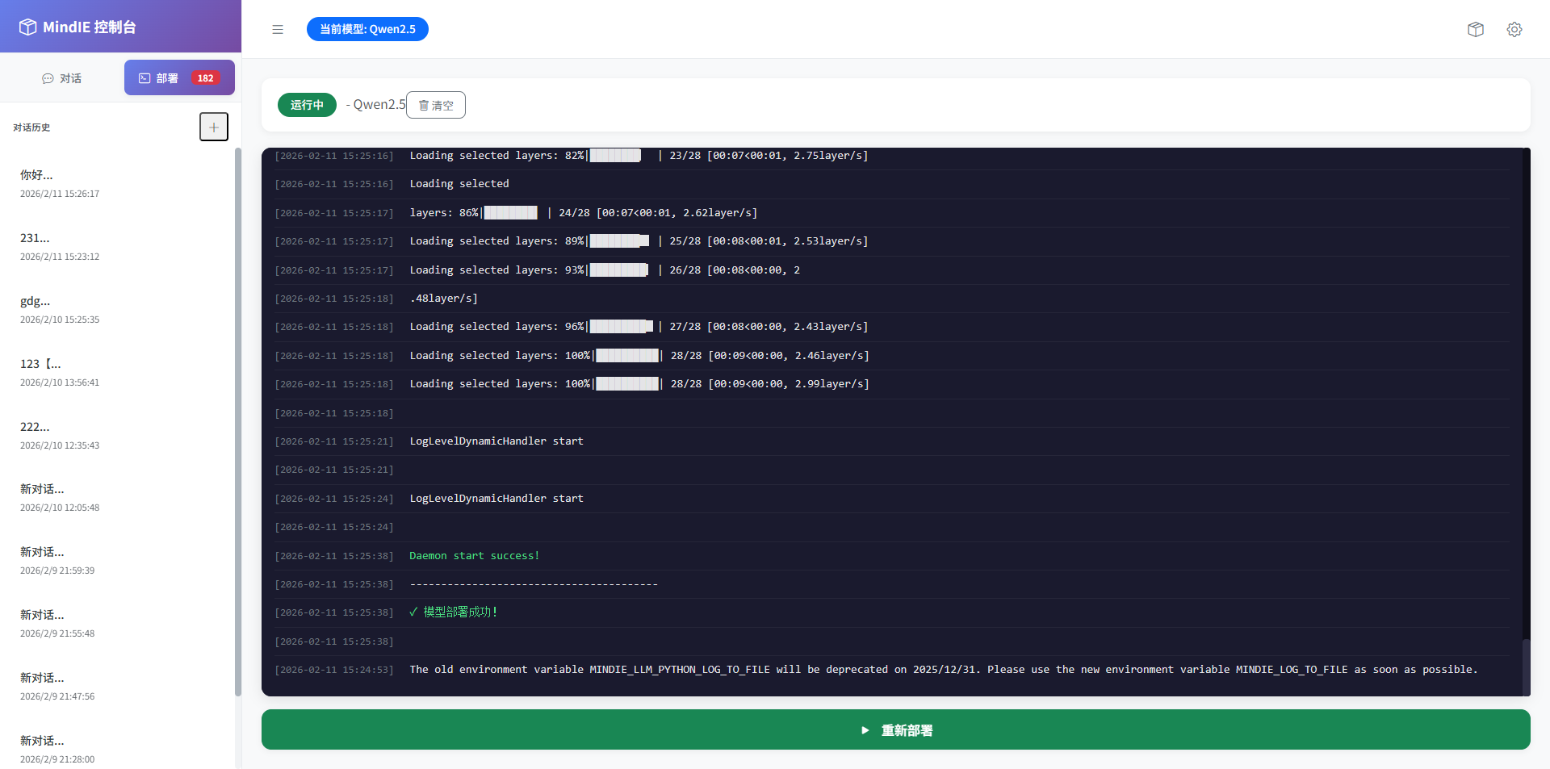The image size is (1550, 769).
Task: Create new conversation with plus button
Action: 214,127
